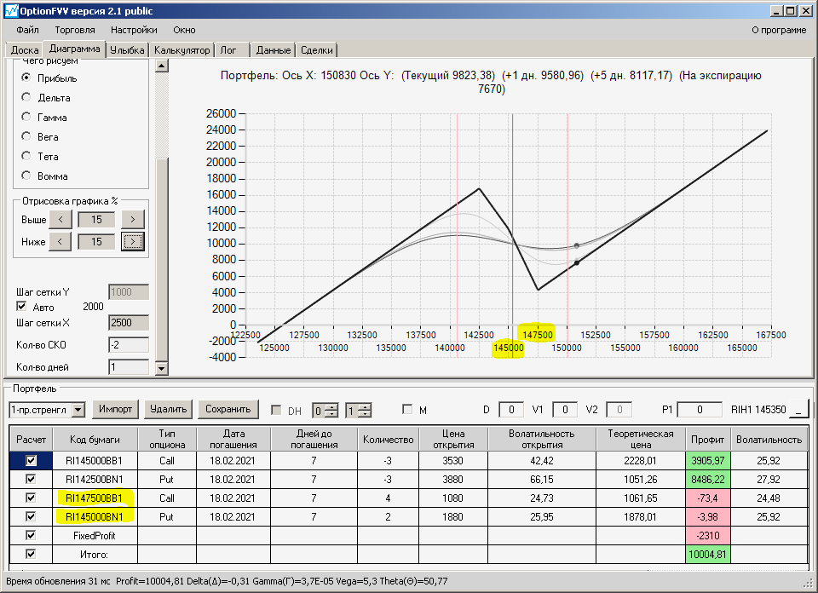The width and height of the screenshot is (818, 593).
Task: Click the Кол-во дней input field
Action: (x=129, y=367)
